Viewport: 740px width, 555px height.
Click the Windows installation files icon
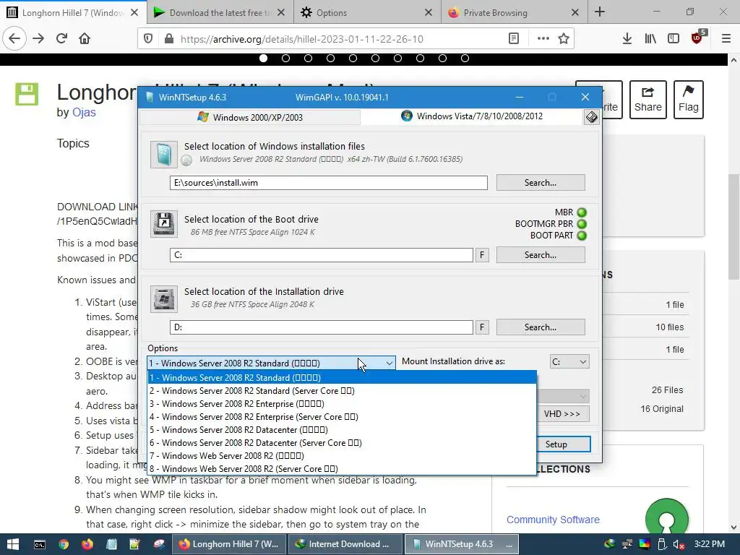coord(164,155)
